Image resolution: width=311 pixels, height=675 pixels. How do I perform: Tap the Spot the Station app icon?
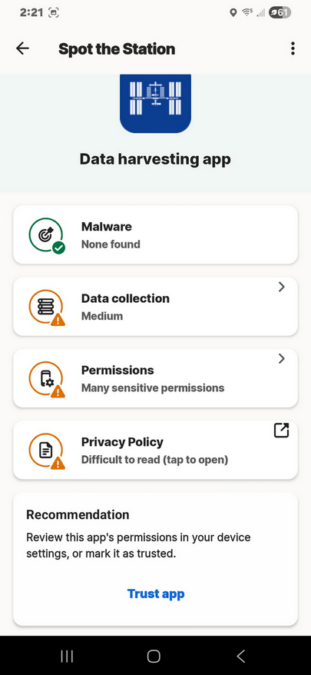[155, 103]
